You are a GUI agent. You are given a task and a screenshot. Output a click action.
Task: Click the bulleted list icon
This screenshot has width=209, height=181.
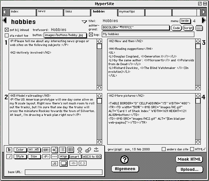[x=63, y=150]
